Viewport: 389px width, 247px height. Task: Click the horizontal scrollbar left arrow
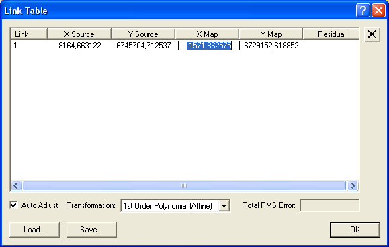(x=16, y=185)
